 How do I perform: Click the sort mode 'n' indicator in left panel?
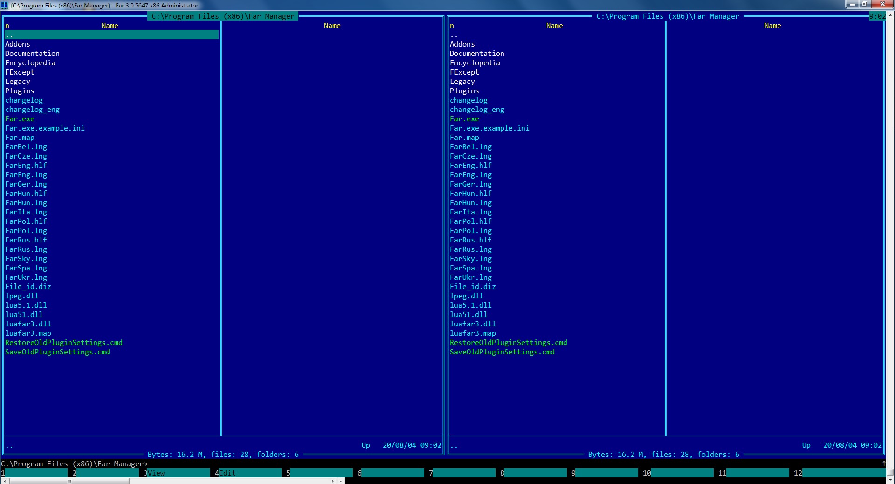(7, 26)
